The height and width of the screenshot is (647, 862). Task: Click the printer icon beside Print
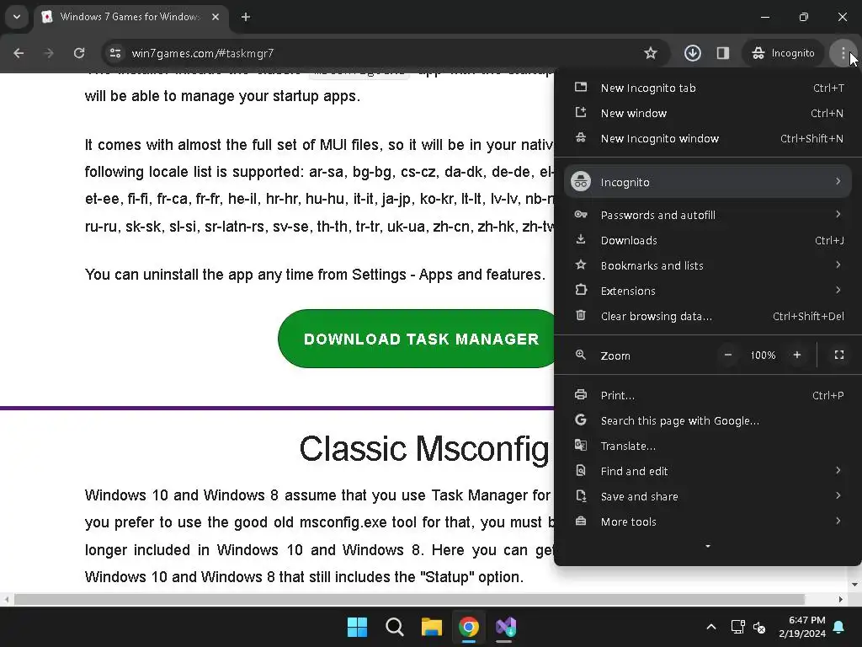tap(581, 394)
